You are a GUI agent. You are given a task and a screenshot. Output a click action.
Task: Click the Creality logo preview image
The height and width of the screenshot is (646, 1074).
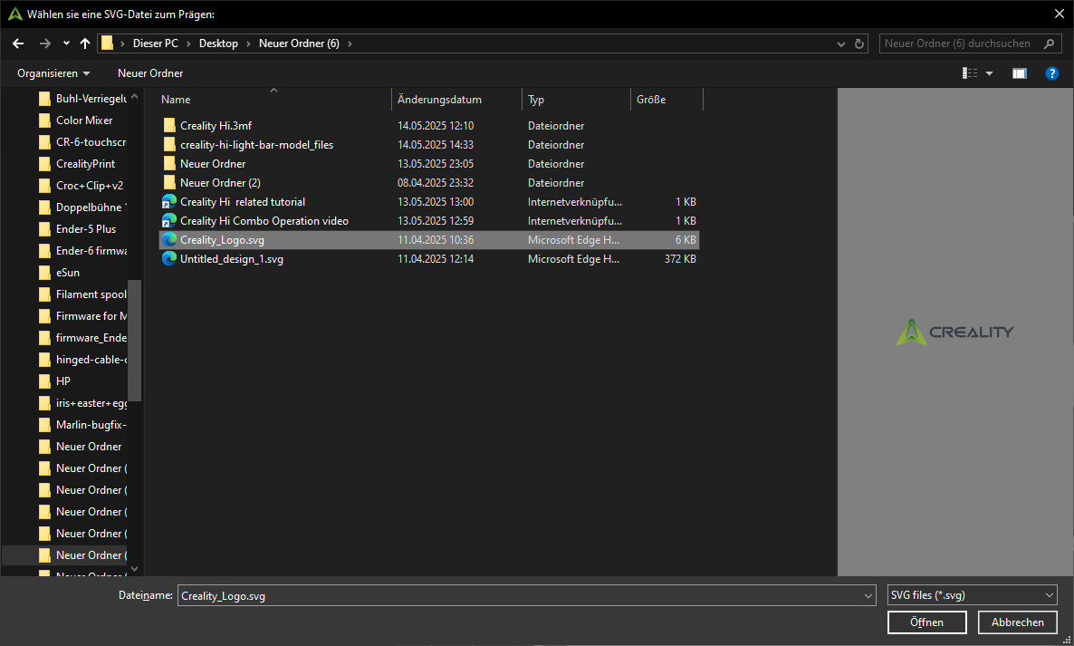coord(954,333)
